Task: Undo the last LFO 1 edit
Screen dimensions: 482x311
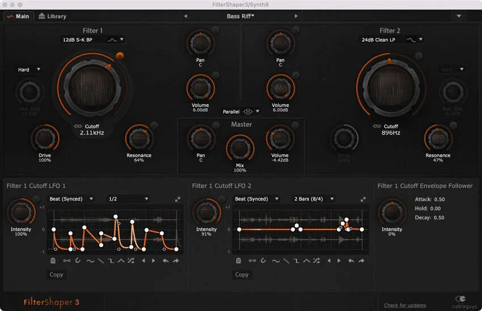Action: (x=166, y=261)
